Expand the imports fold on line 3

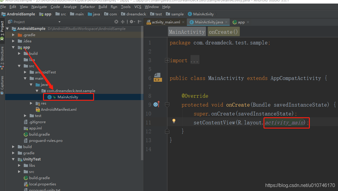tap(167, 60)
